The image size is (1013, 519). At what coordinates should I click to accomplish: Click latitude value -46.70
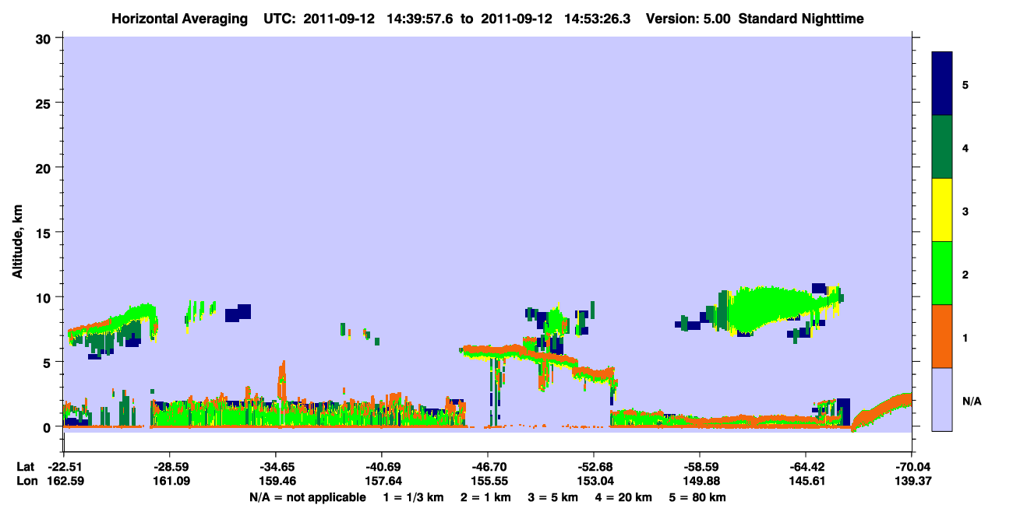point(488,467)
